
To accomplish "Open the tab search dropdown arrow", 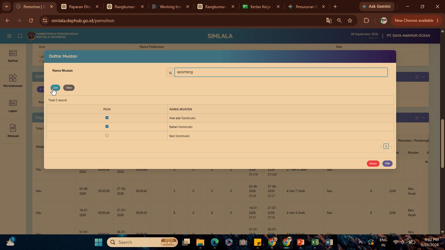I will [6, 7].
